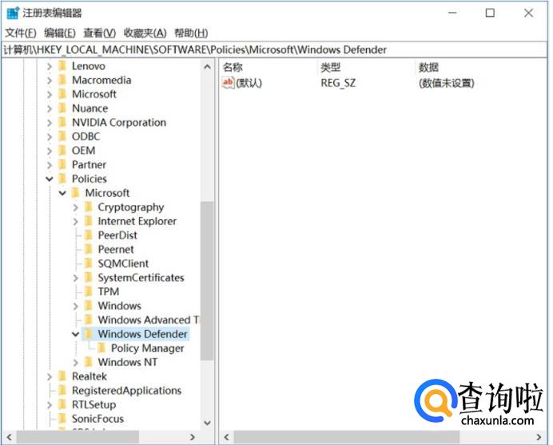The width and height of the screenshot is (553, 445).
Task: Select the Nuance folder icon
Action: tap(62, 108)
